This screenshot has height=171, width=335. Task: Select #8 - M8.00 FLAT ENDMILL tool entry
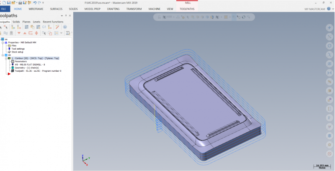[29, 65]
